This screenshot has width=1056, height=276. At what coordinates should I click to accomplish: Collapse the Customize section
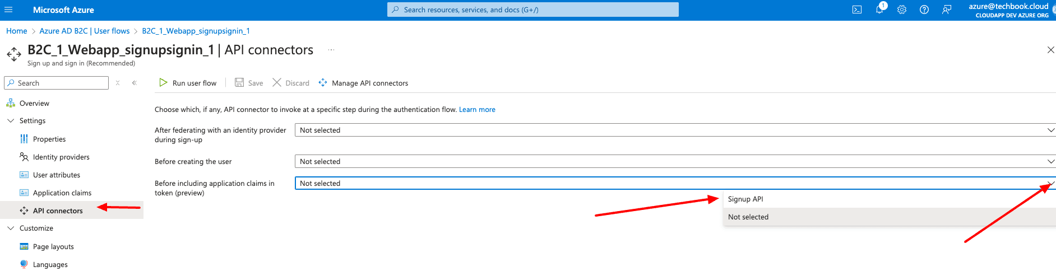click(x=11, y=228)
